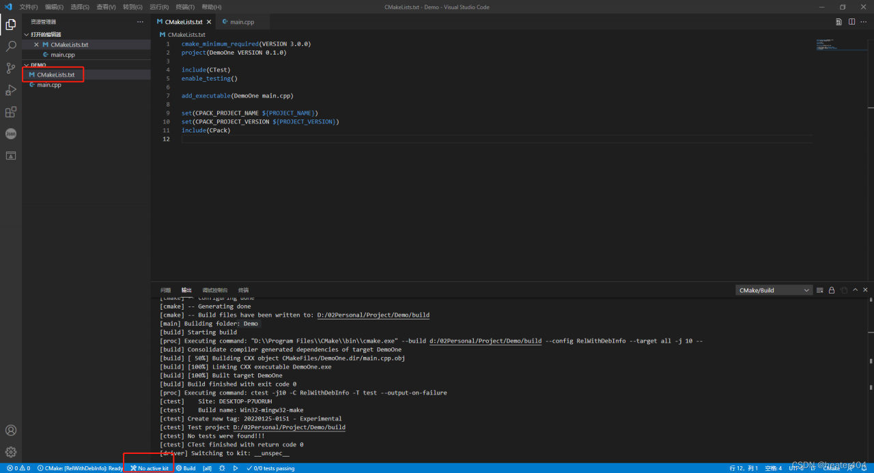
Task: Click project(DemoOne VERSION 0.1.0) line
Action: 234,53
